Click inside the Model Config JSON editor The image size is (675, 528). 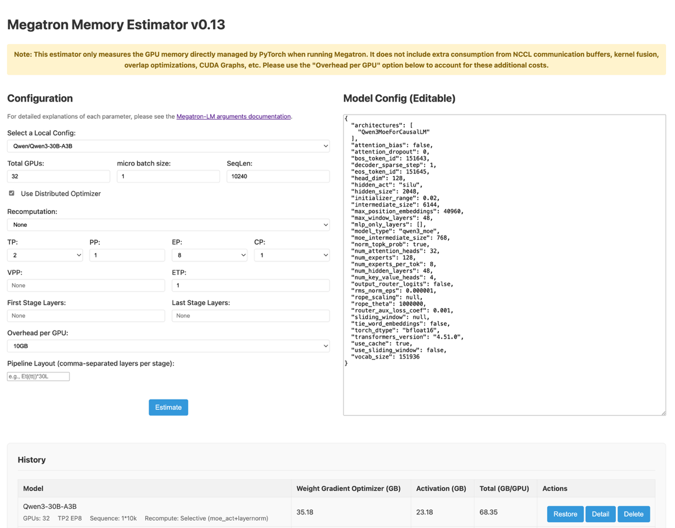(x=504, y=265)
